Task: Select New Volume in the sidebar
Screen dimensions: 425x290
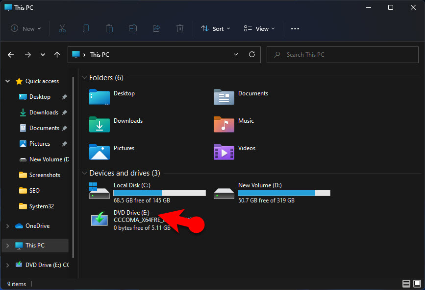Action: coord(44,159)
